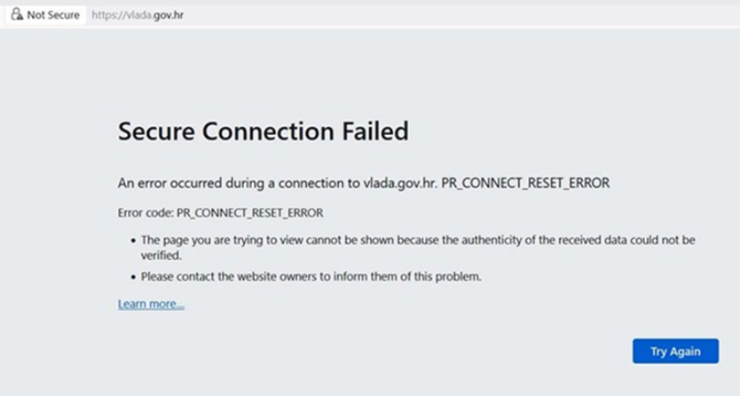Click the empty area of the address bar
The height and width of the screenshot is (396, 740).
[x=448, y=15]
